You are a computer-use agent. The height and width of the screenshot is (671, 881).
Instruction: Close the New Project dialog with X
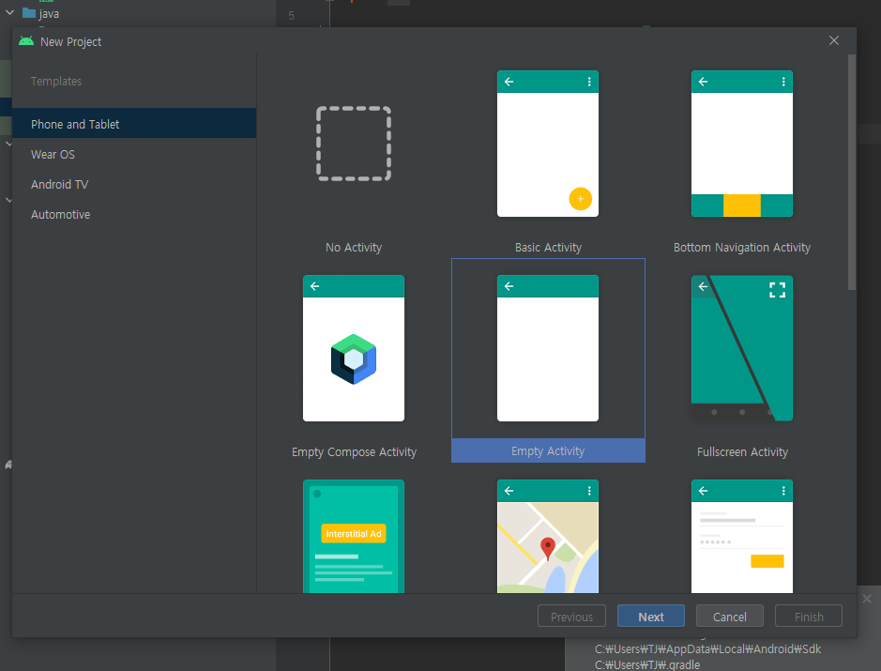point(834,40)
